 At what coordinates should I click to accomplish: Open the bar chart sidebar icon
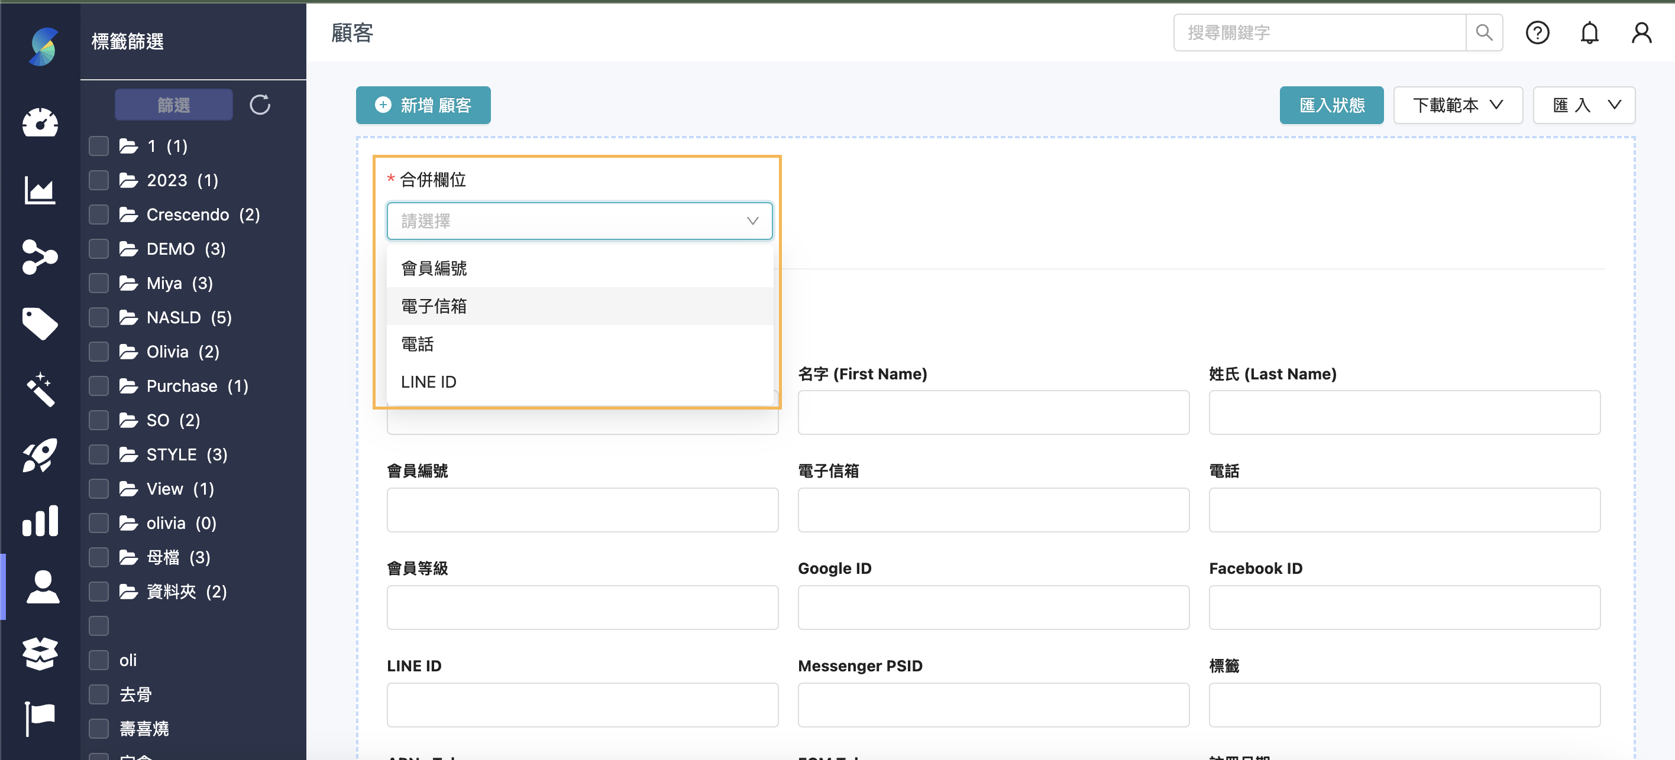[x=40, y=521]
